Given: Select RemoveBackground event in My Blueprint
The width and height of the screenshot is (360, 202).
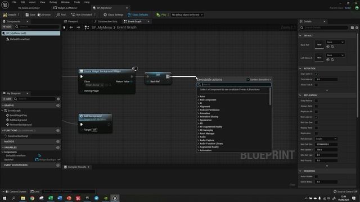Looking at the screenshot, I should pyautogui.click(x=20, y=125).
